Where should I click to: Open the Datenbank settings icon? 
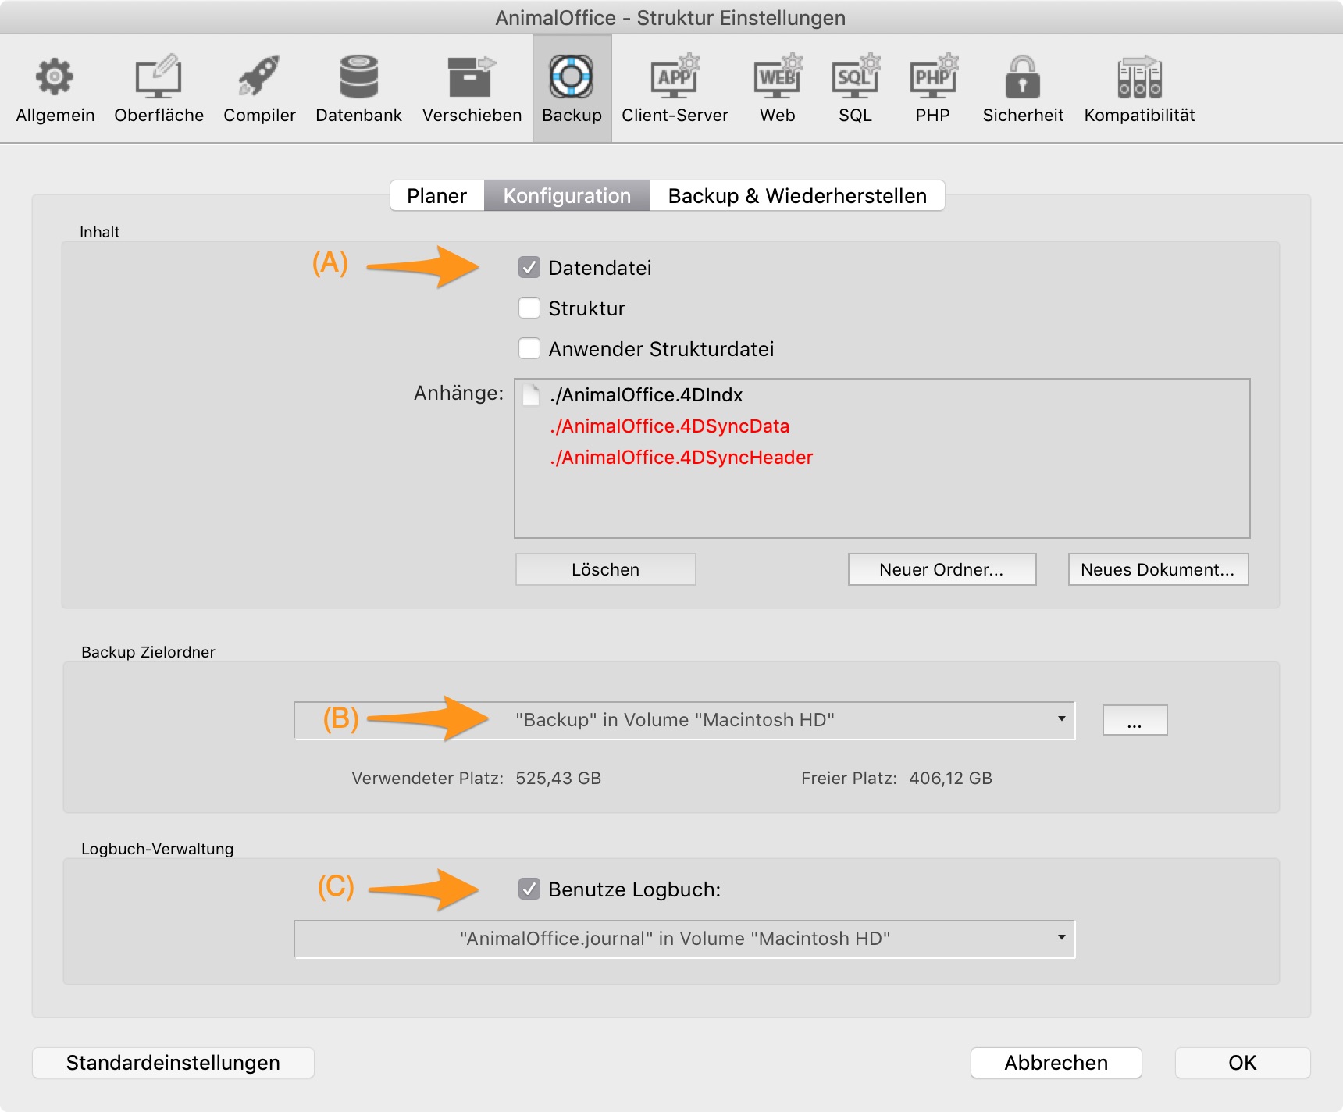tap(358, 78)
